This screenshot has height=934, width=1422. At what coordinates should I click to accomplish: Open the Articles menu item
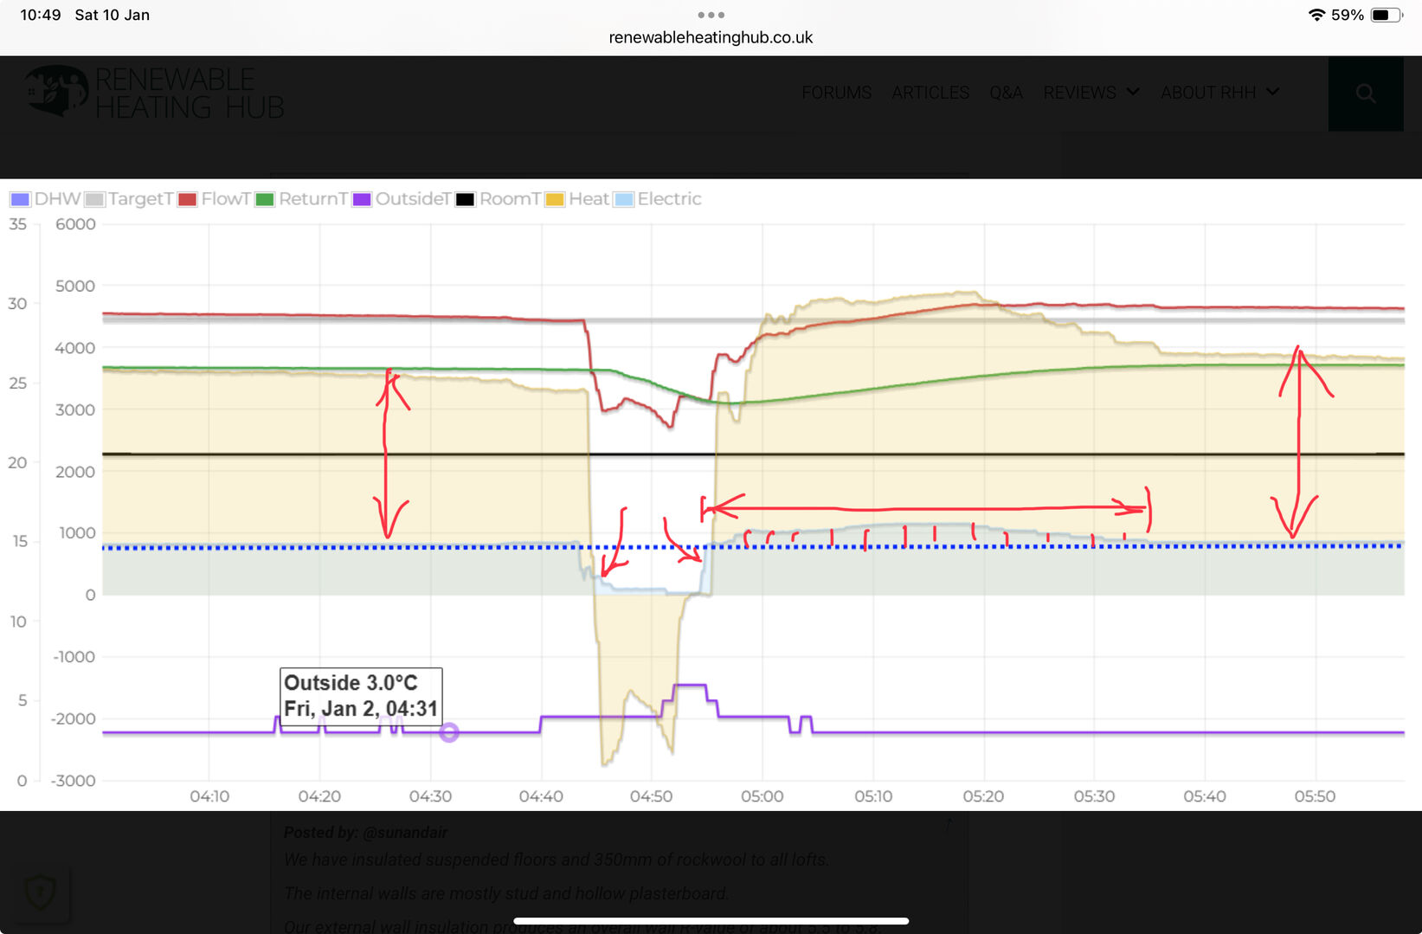pyautogui.click(x=930, y=93)
